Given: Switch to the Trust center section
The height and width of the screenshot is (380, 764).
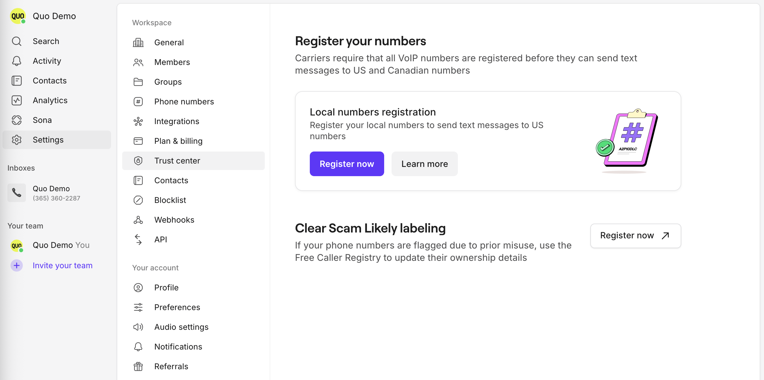Looking at the screenshot, I should tap(177, 160).
